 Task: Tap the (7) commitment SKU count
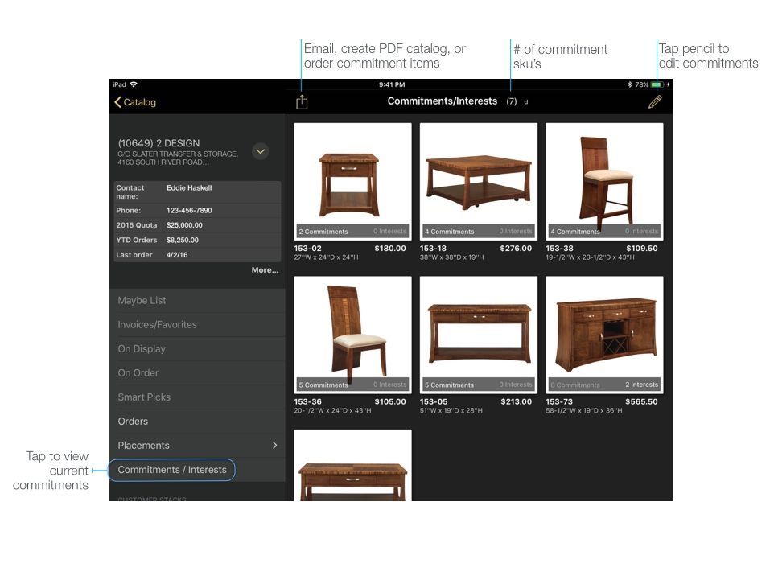point(512,101)
